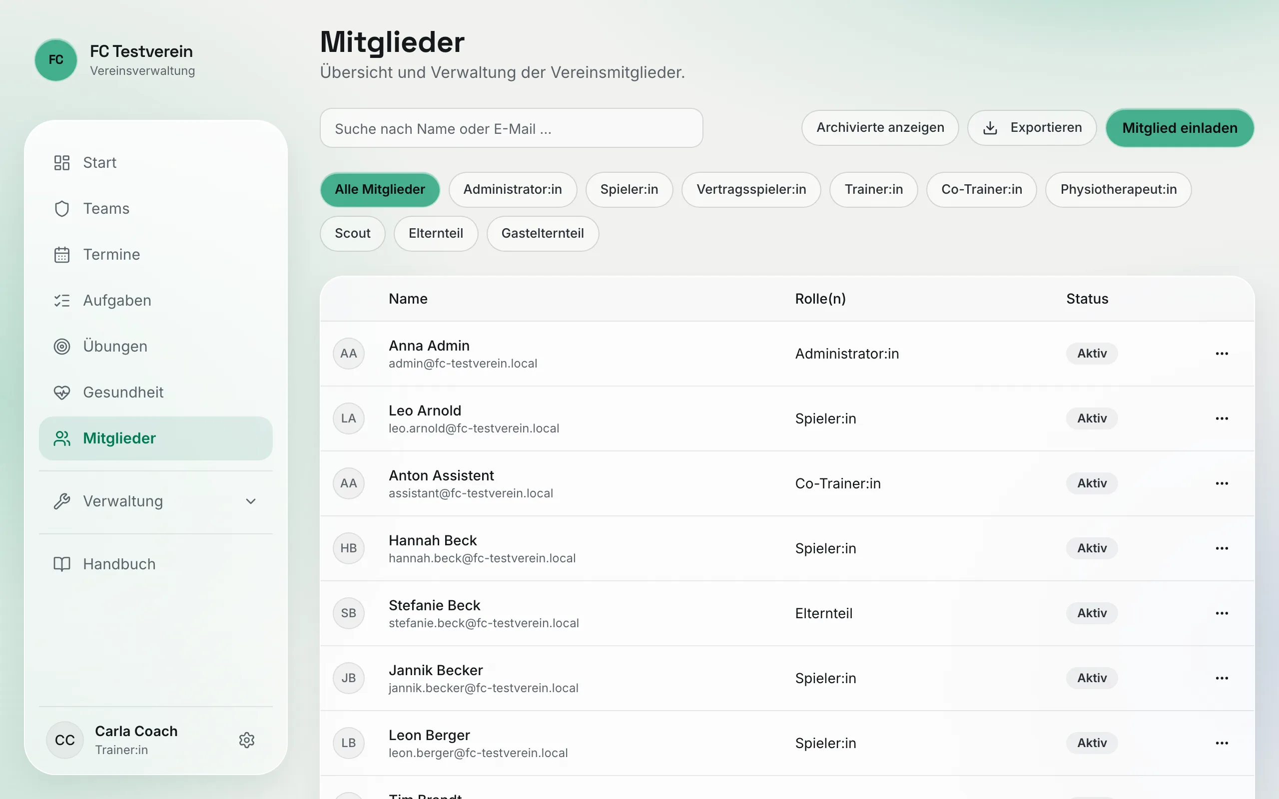1279x799 pixels.
Task: Click Mitglied einladen button
Action: click(1180, 128)
